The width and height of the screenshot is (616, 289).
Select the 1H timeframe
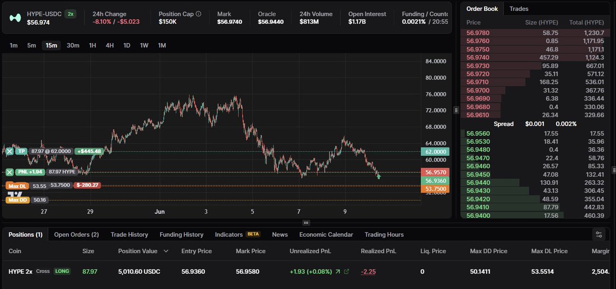click(x=92, y=45)
